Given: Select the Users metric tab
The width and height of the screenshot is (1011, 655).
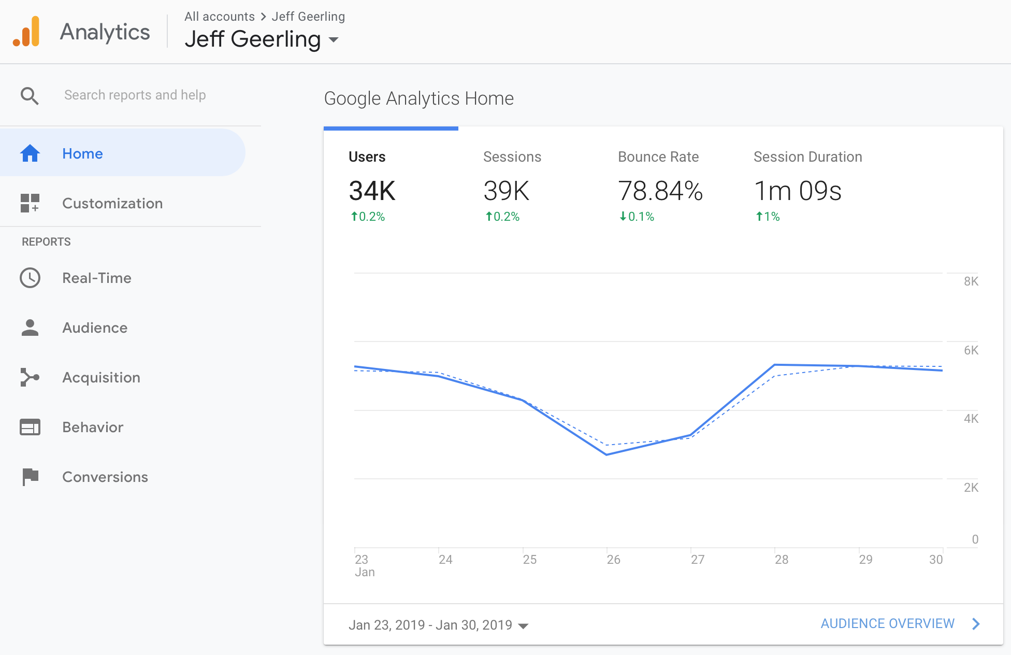Looking at the screenshot, I should point(367,157).
